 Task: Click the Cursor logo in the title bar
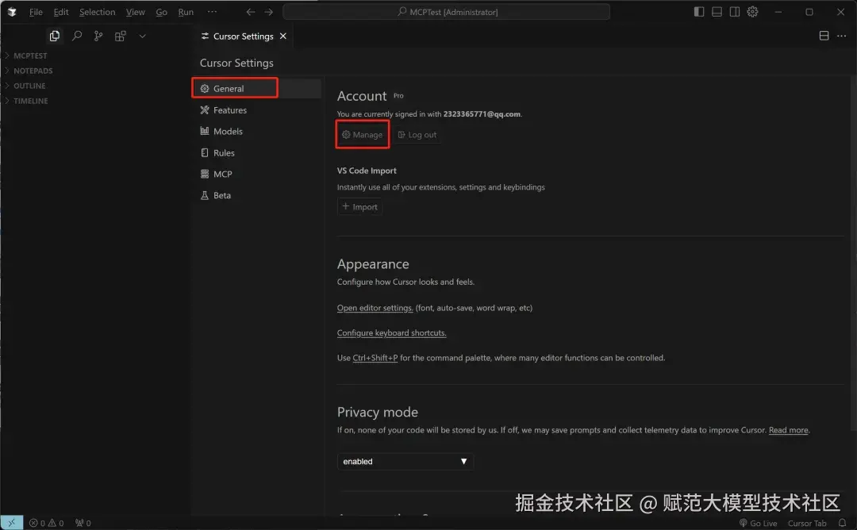(12, 11)
